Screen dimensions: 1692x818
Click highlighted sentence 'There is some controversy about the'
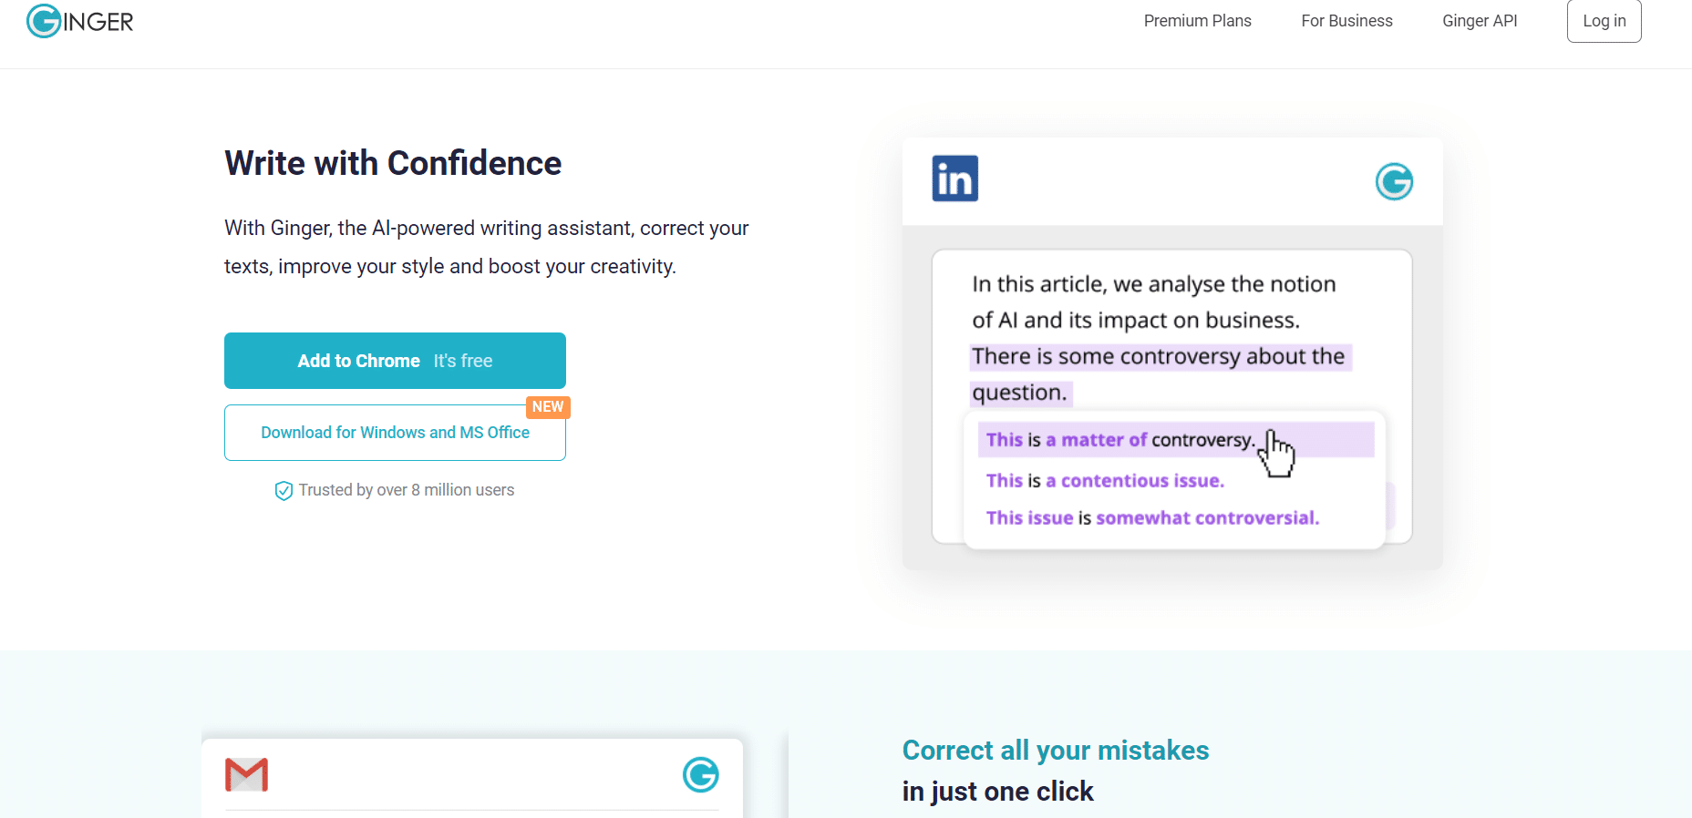1160,356
